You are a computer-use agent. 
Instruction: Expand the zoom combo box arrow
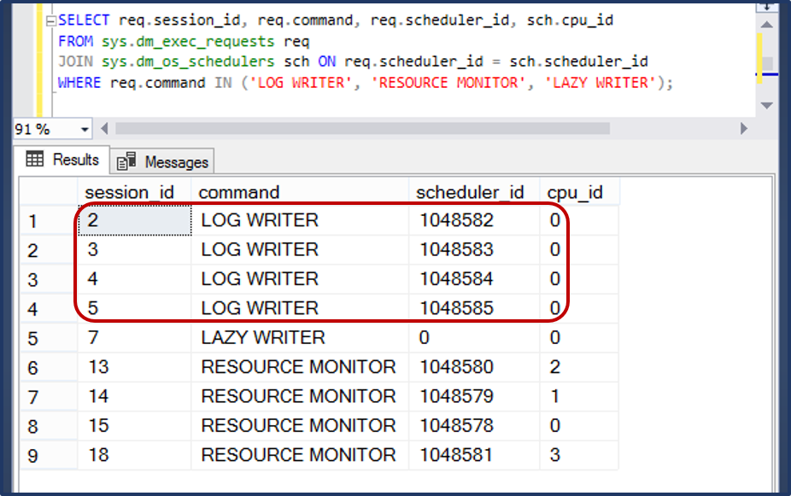[85, 129]
